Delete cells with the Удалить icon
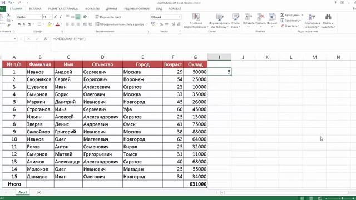This screenshot has height=200, width=356. click(261, 17)
